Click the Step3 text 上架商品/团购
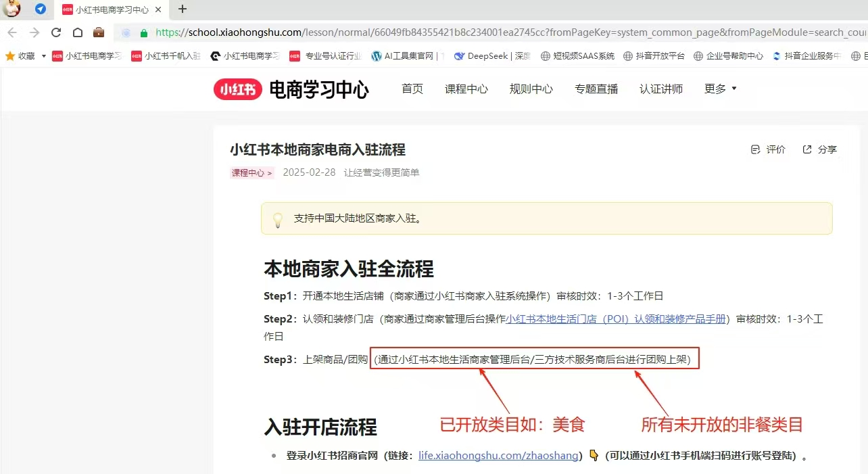The width and height of the screenshot is (868, 474). click(335, 359)
